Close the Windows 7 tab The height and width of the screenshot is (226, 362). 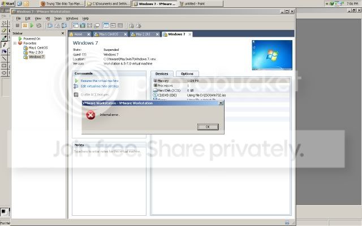click(x=190, y=34)
